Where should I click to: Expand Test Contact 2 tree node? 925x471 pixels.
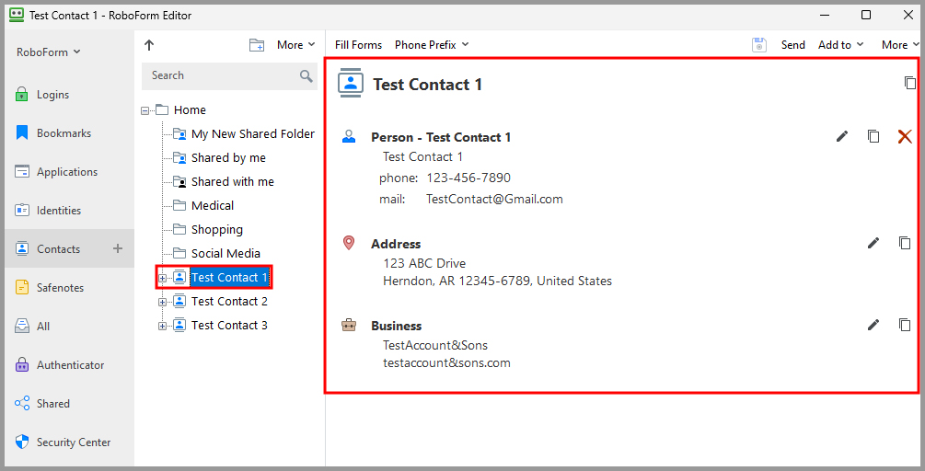(x=163, y=302)
